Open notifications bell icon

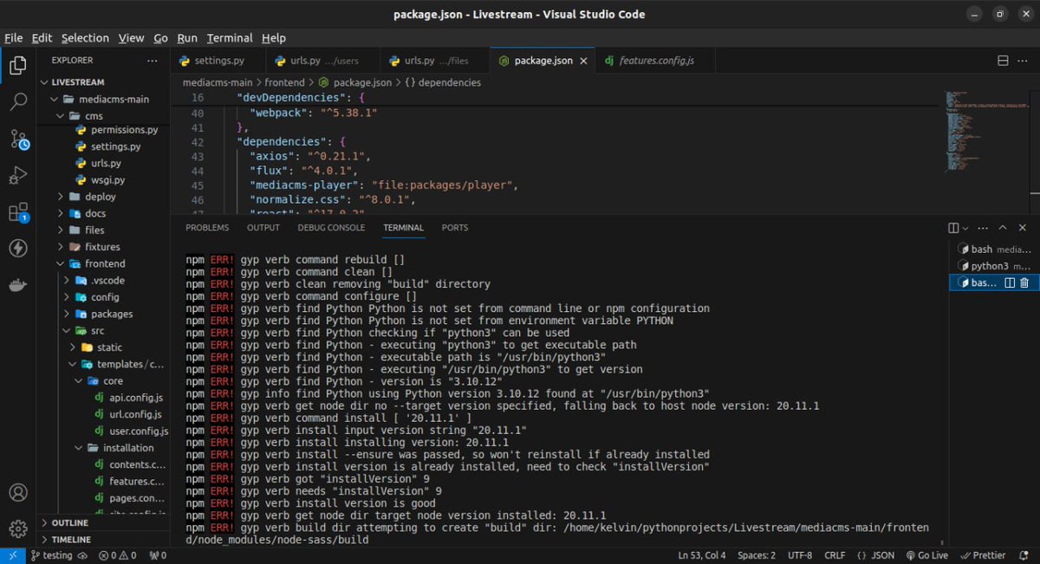tap(1024, 555)
